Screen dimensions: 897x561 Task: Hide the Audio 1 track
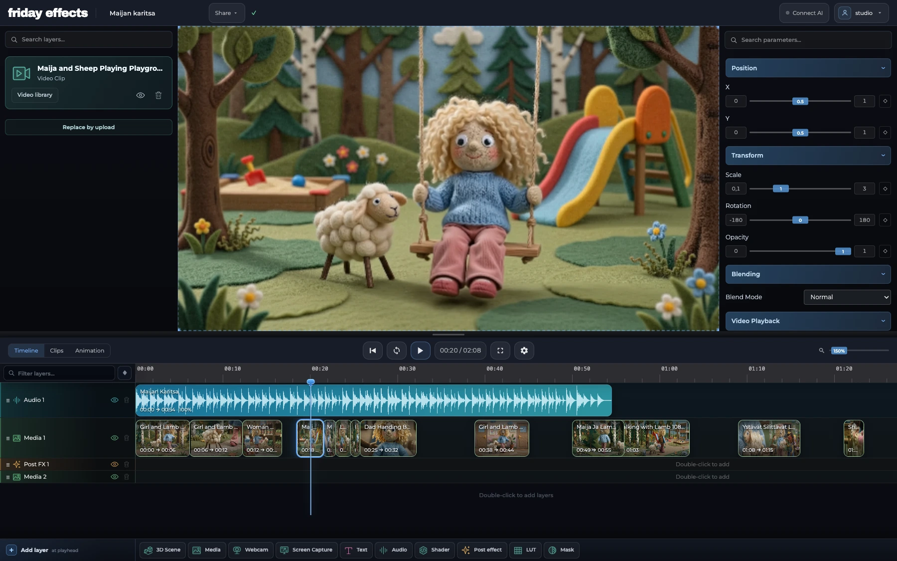(115, 400)
